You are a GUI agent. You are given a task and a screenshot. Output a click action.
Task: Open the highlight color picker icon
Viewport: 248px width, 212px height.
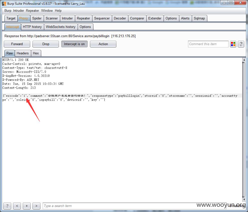point(233,44)
